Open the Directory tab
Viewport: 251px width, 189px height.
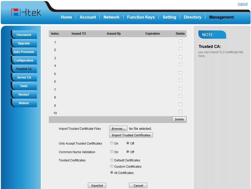tap(192, 17)
